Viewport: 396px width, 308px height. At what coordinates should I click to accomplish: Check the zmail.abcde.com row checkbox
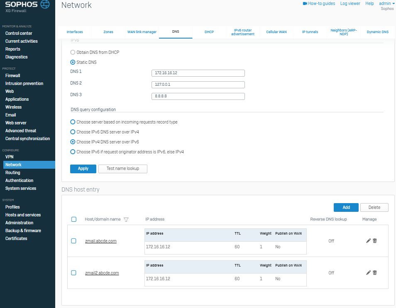(x=74, y=241)
